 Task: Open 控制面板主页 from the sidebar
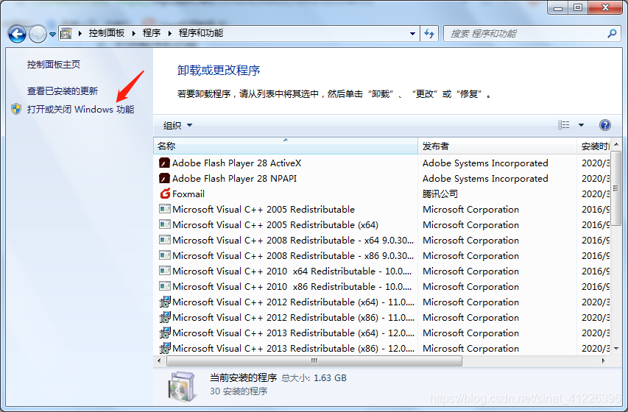click(x=54, y=65)
